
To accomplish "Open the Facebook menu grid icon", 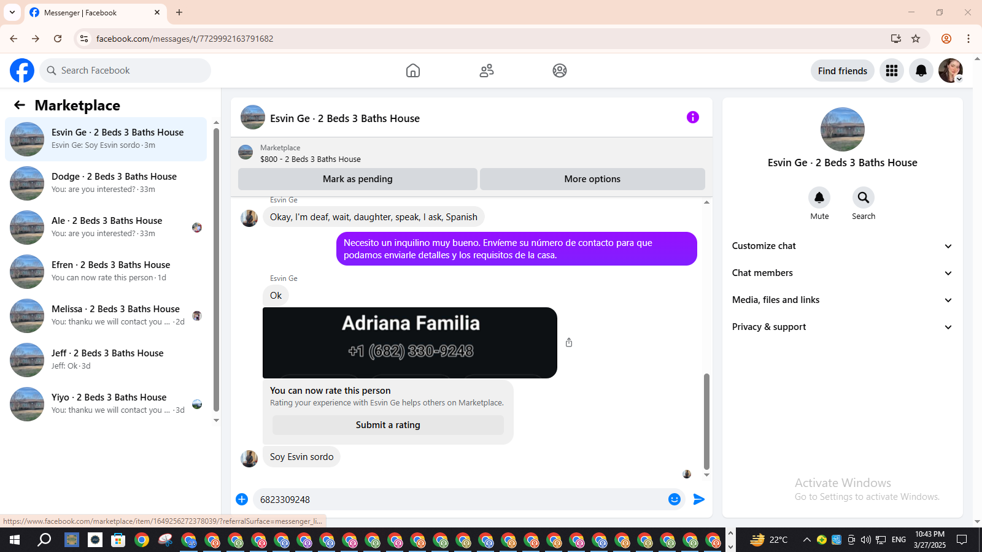I will tap(892, 71).
